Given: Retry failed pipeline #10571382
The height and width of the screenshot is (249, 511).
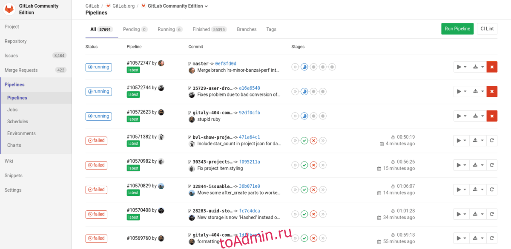Looking at the screenshot, I should [492, 141].
